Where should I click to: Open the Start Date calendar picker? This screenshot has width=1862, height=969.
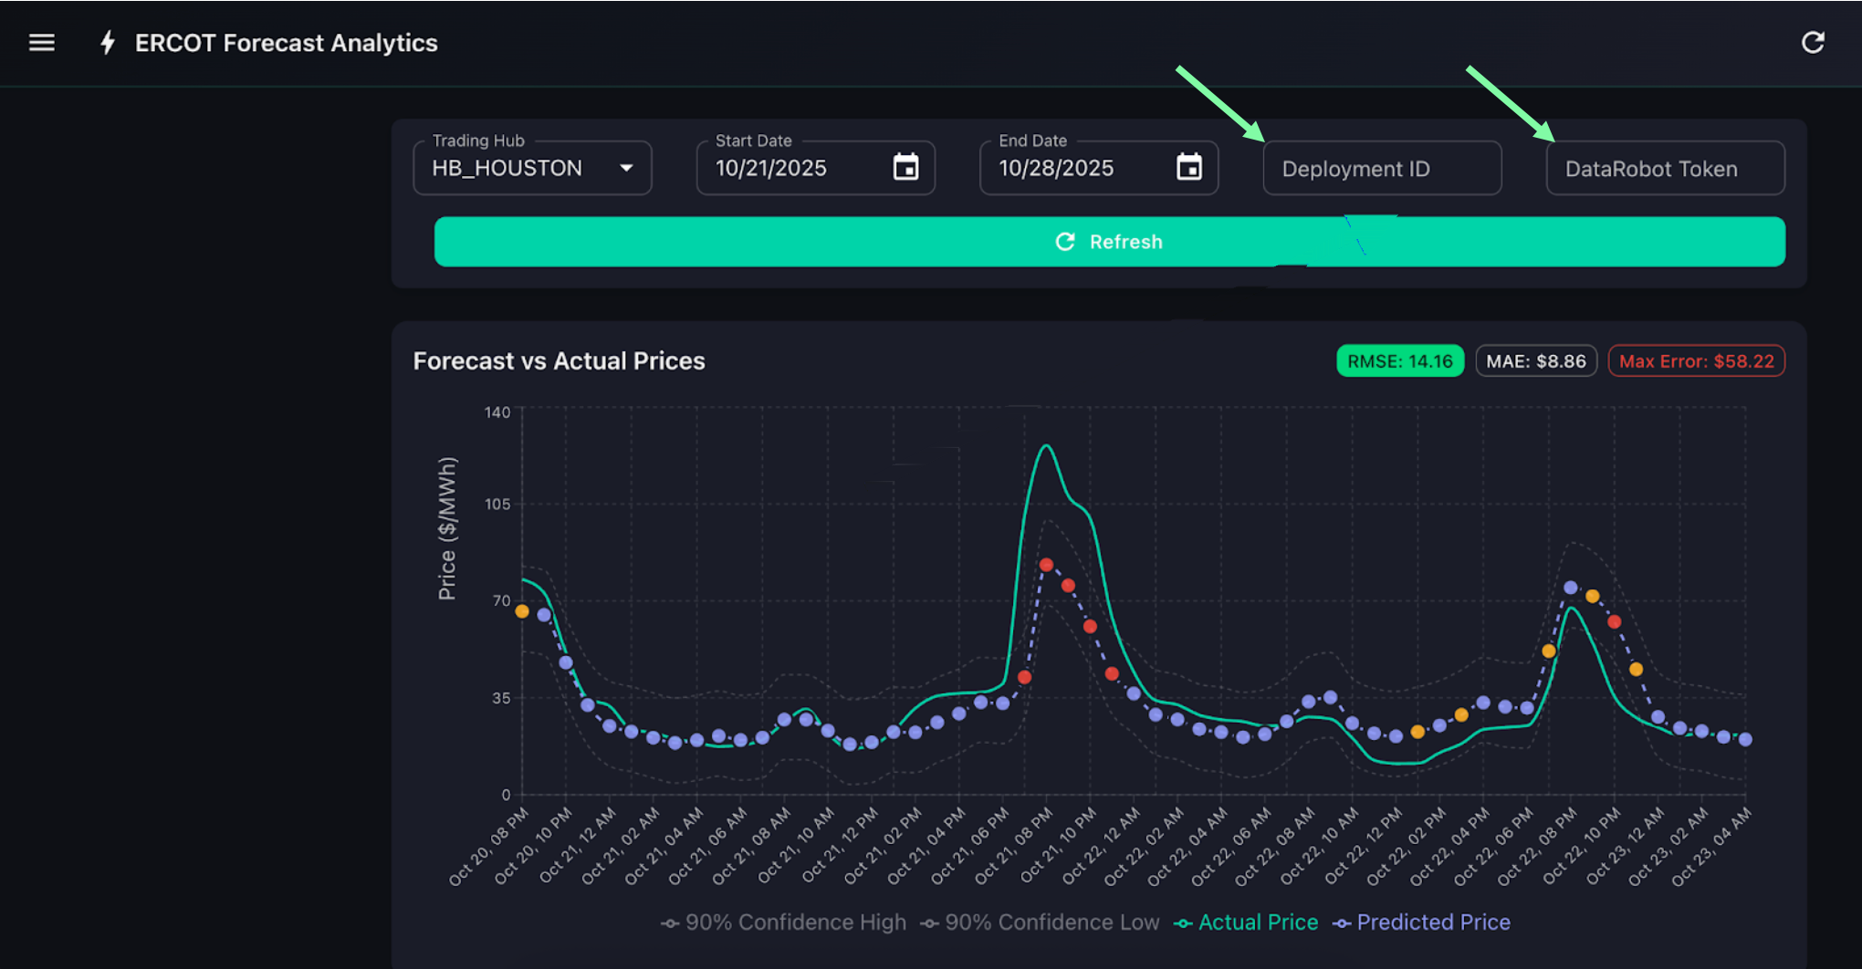(905, 168)
